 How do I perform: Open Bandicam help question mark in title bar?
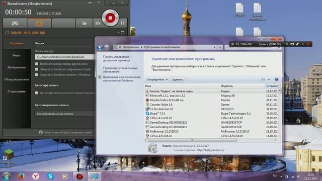point(99,3)
